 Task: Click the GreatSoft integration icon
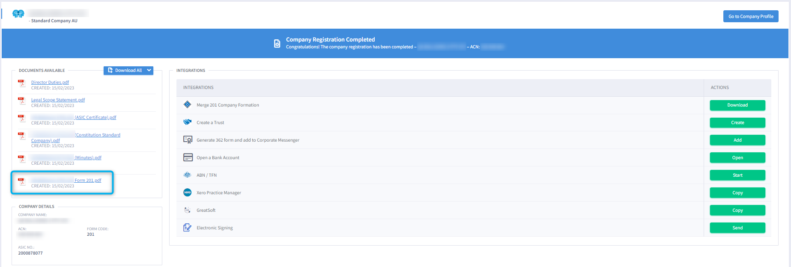pyautogui.click(x=187, y=210)
